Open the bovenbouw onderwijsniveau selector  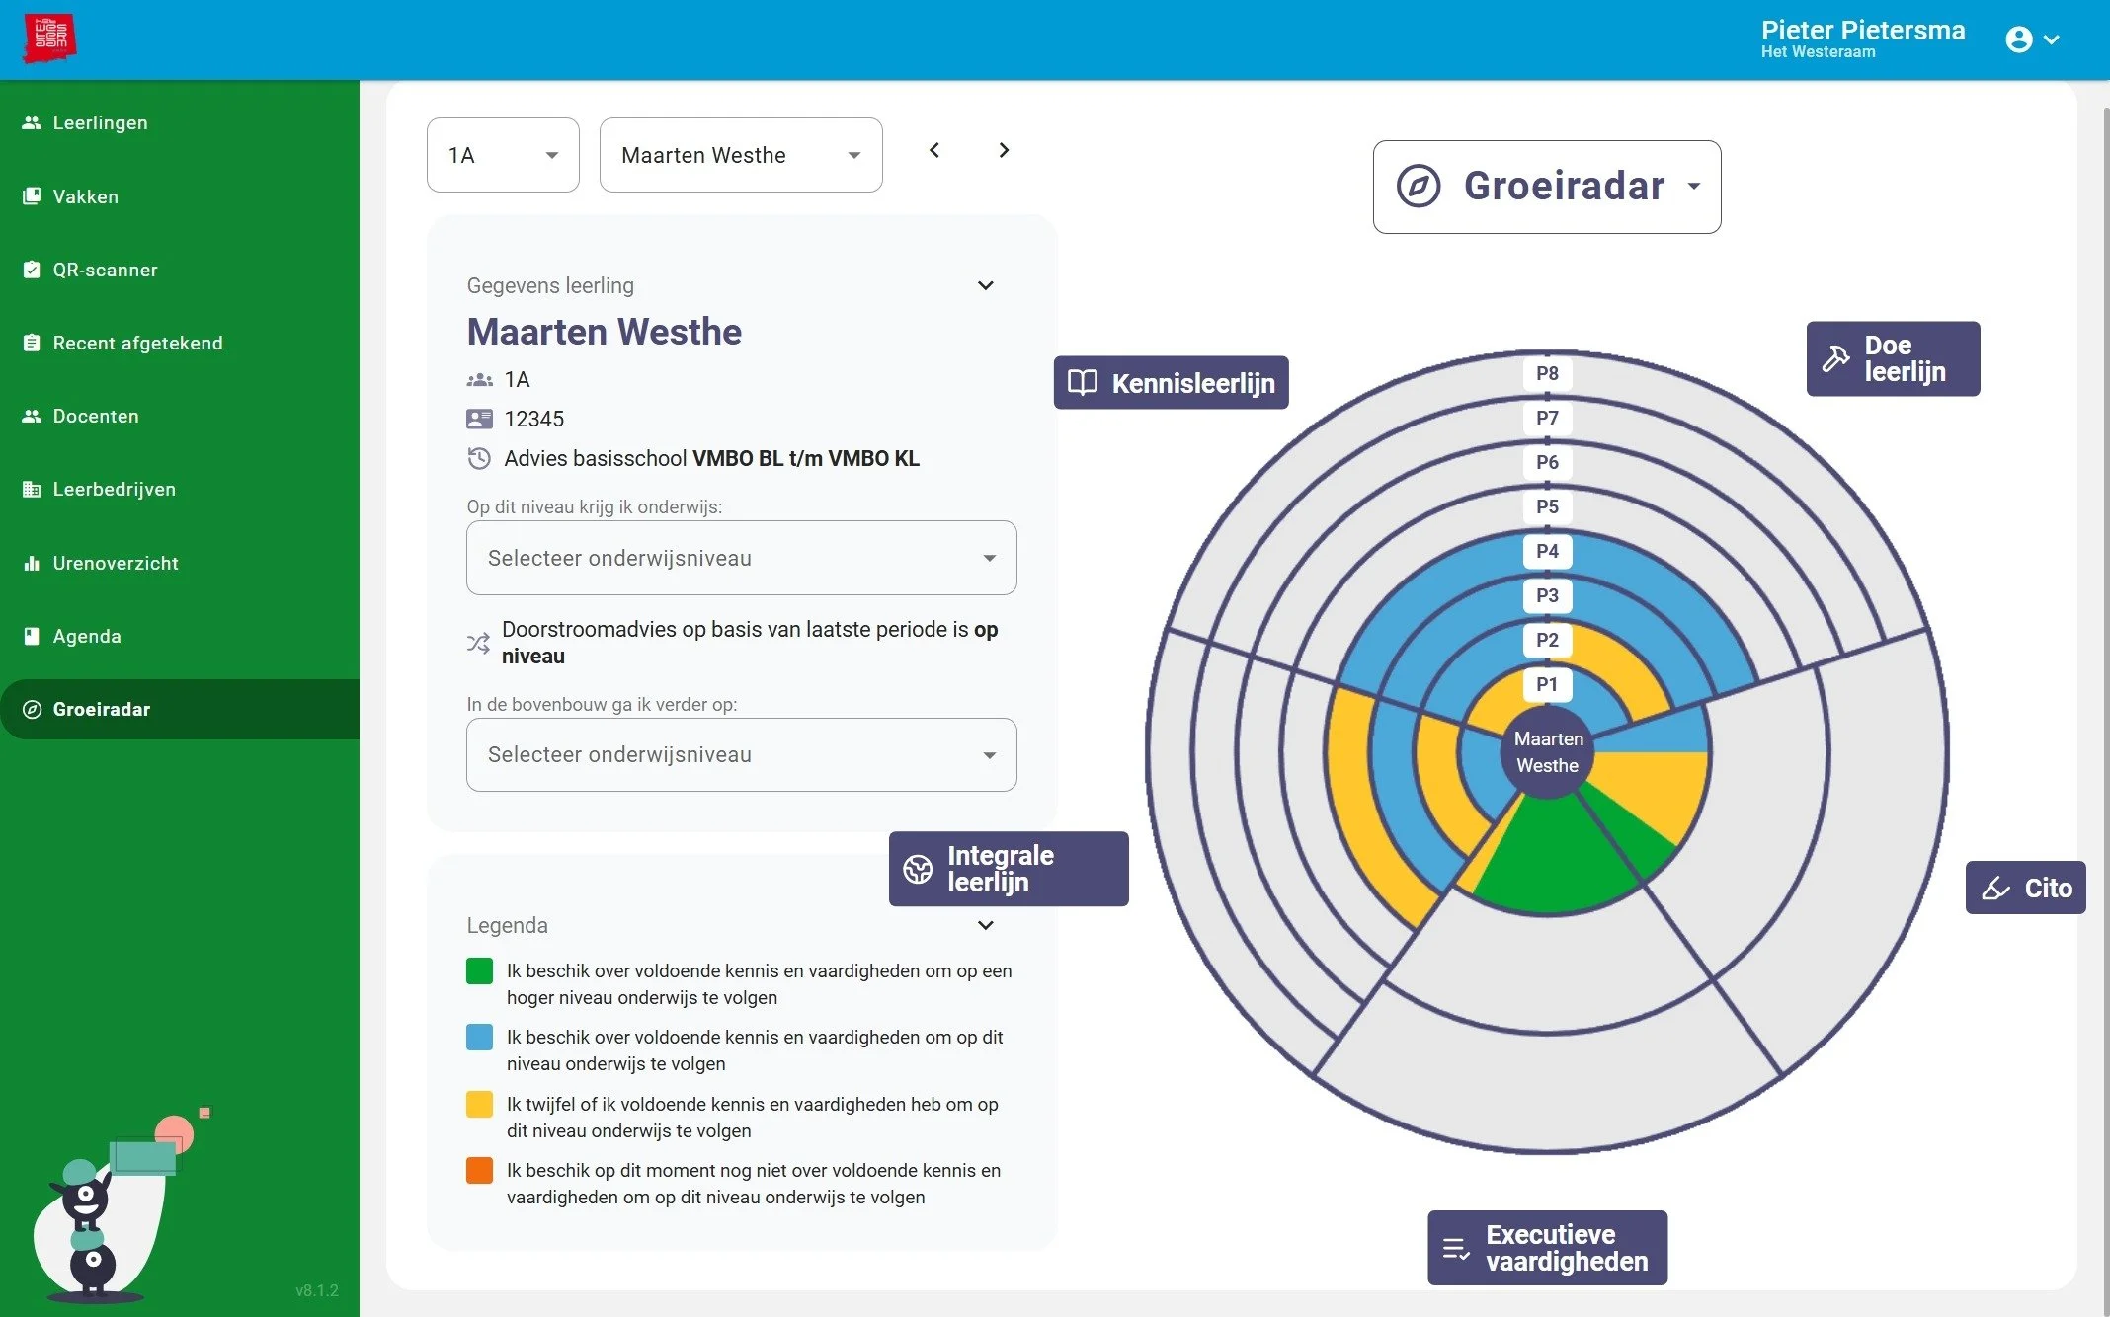point(741,755)
